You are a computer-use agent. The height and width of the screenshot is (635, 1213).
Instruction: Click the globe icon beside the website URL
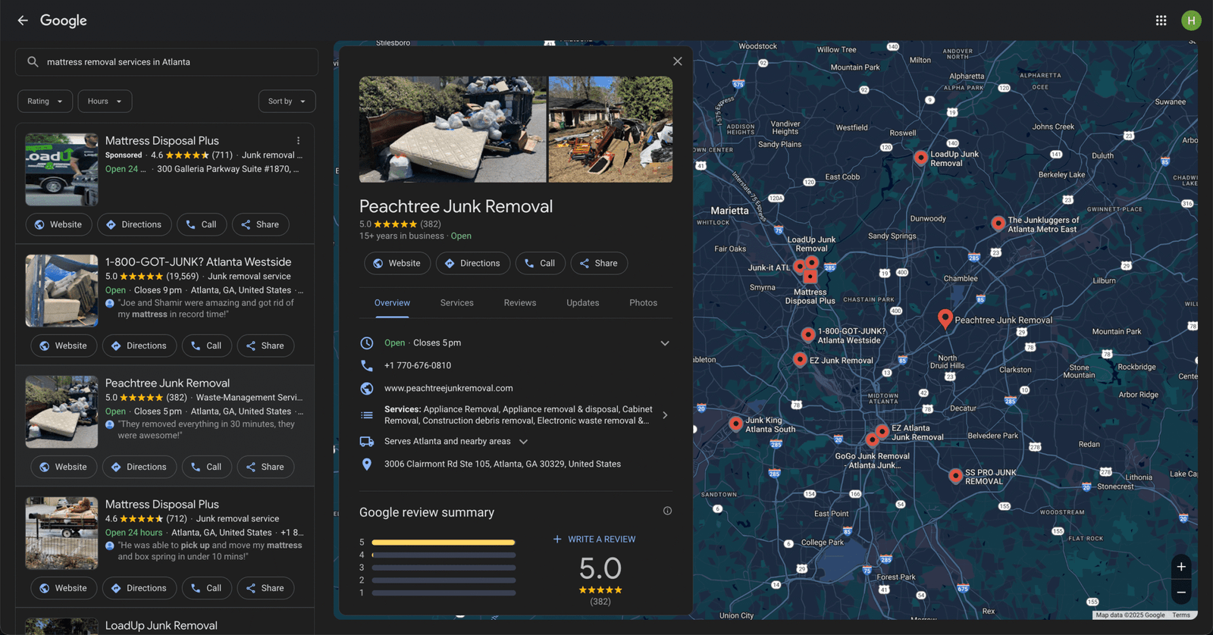(367, 388)
